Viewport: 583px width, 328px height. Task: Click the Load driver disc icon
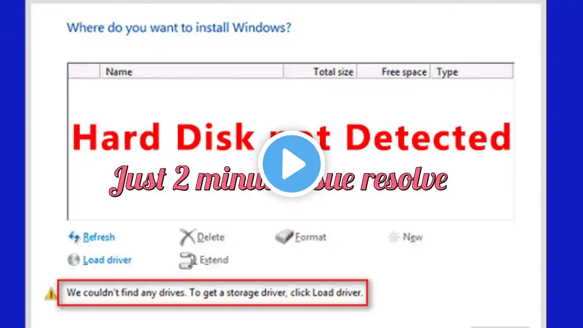(74, 260)
